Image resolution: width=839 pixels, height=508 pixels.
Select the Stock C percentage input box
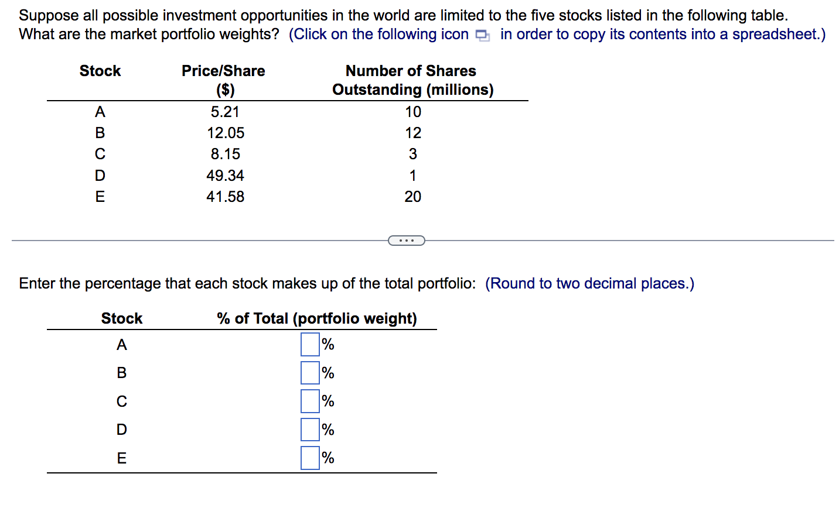310,401
